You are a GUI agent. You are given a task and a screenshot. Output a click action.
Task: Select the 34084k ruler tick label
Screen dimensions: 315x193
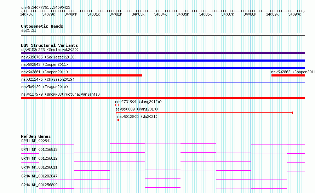click(x=160, y=14)
